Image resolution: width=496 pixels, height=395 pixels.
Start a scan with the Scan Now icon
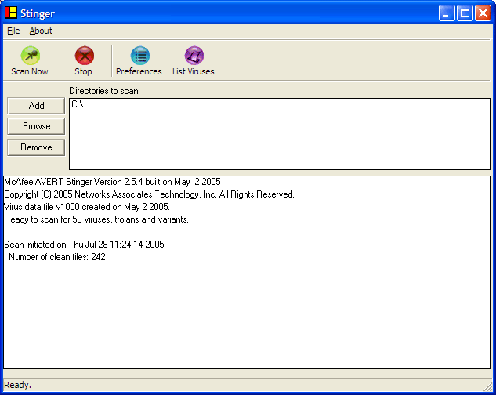coord(30,61)
